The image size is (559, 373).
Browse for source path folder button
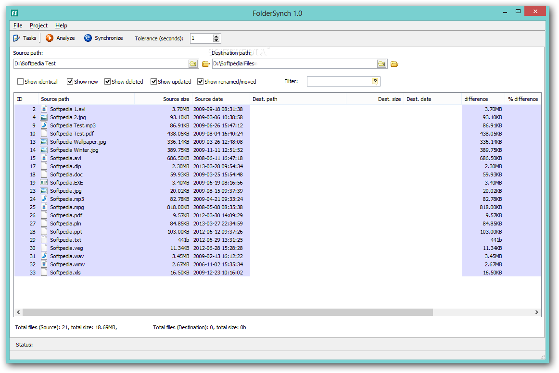pos(193,64)
